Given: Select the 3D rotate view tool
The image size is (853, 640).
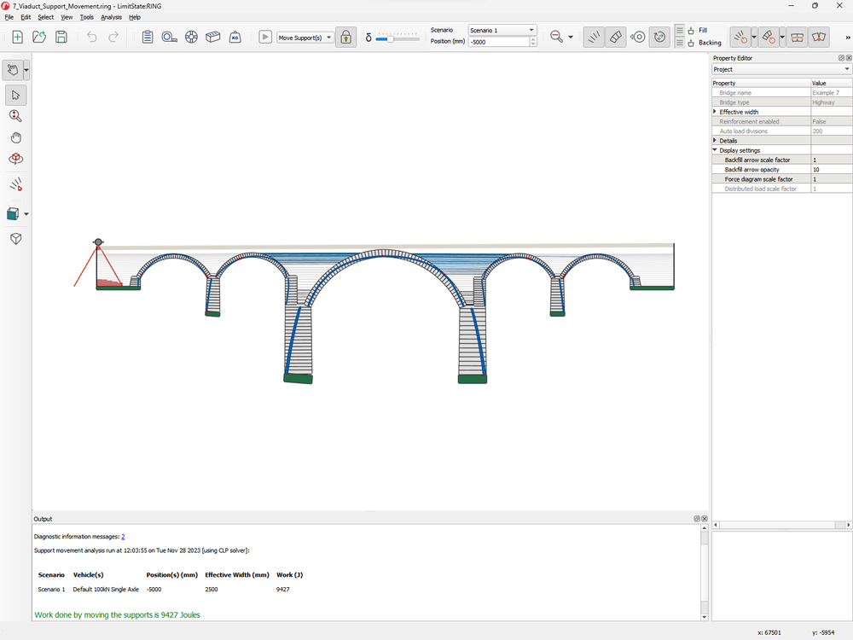Looking at the screenshot, I should tap(15, 159).
